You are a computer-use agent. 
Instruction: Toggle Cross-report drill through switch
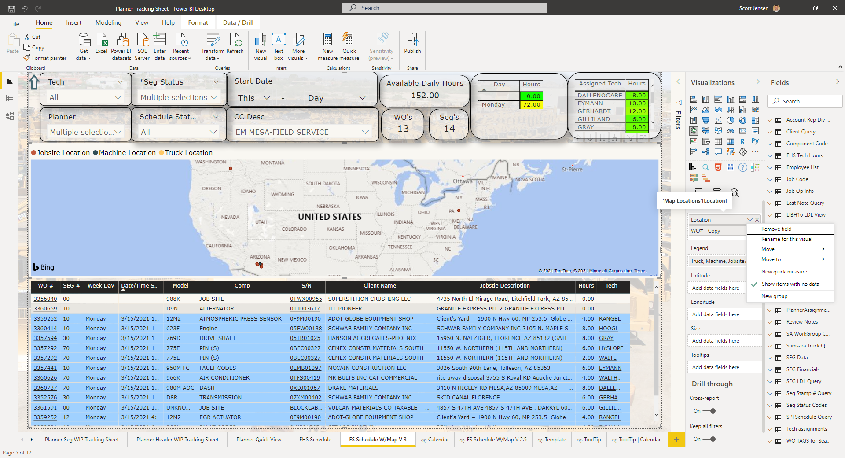click(x=709, y=411)
